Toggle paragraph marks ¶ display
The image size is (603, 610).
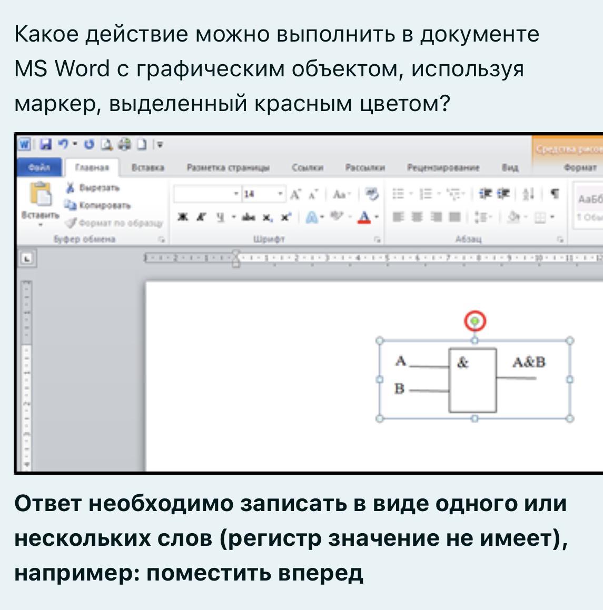555,194
